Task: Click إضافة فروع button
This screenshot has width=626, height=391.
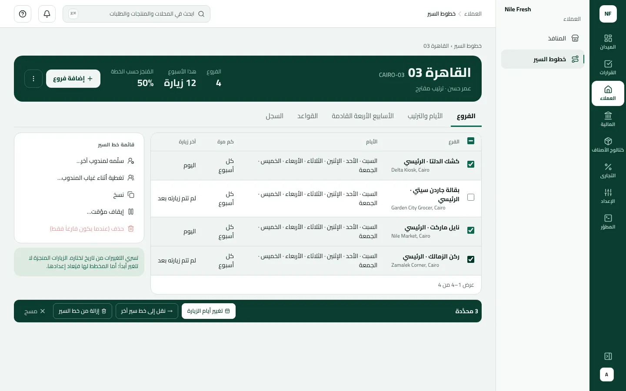Action: tap(73, 79)
